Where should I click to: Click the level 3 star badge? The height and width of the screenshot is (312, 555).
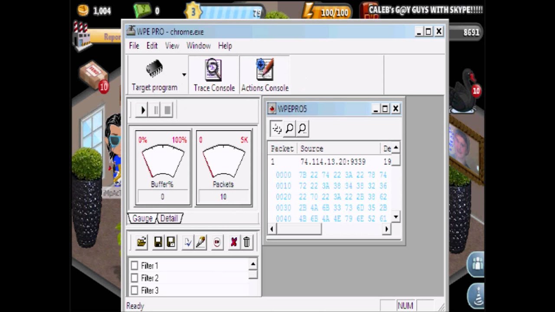click(x=193, y=11)
